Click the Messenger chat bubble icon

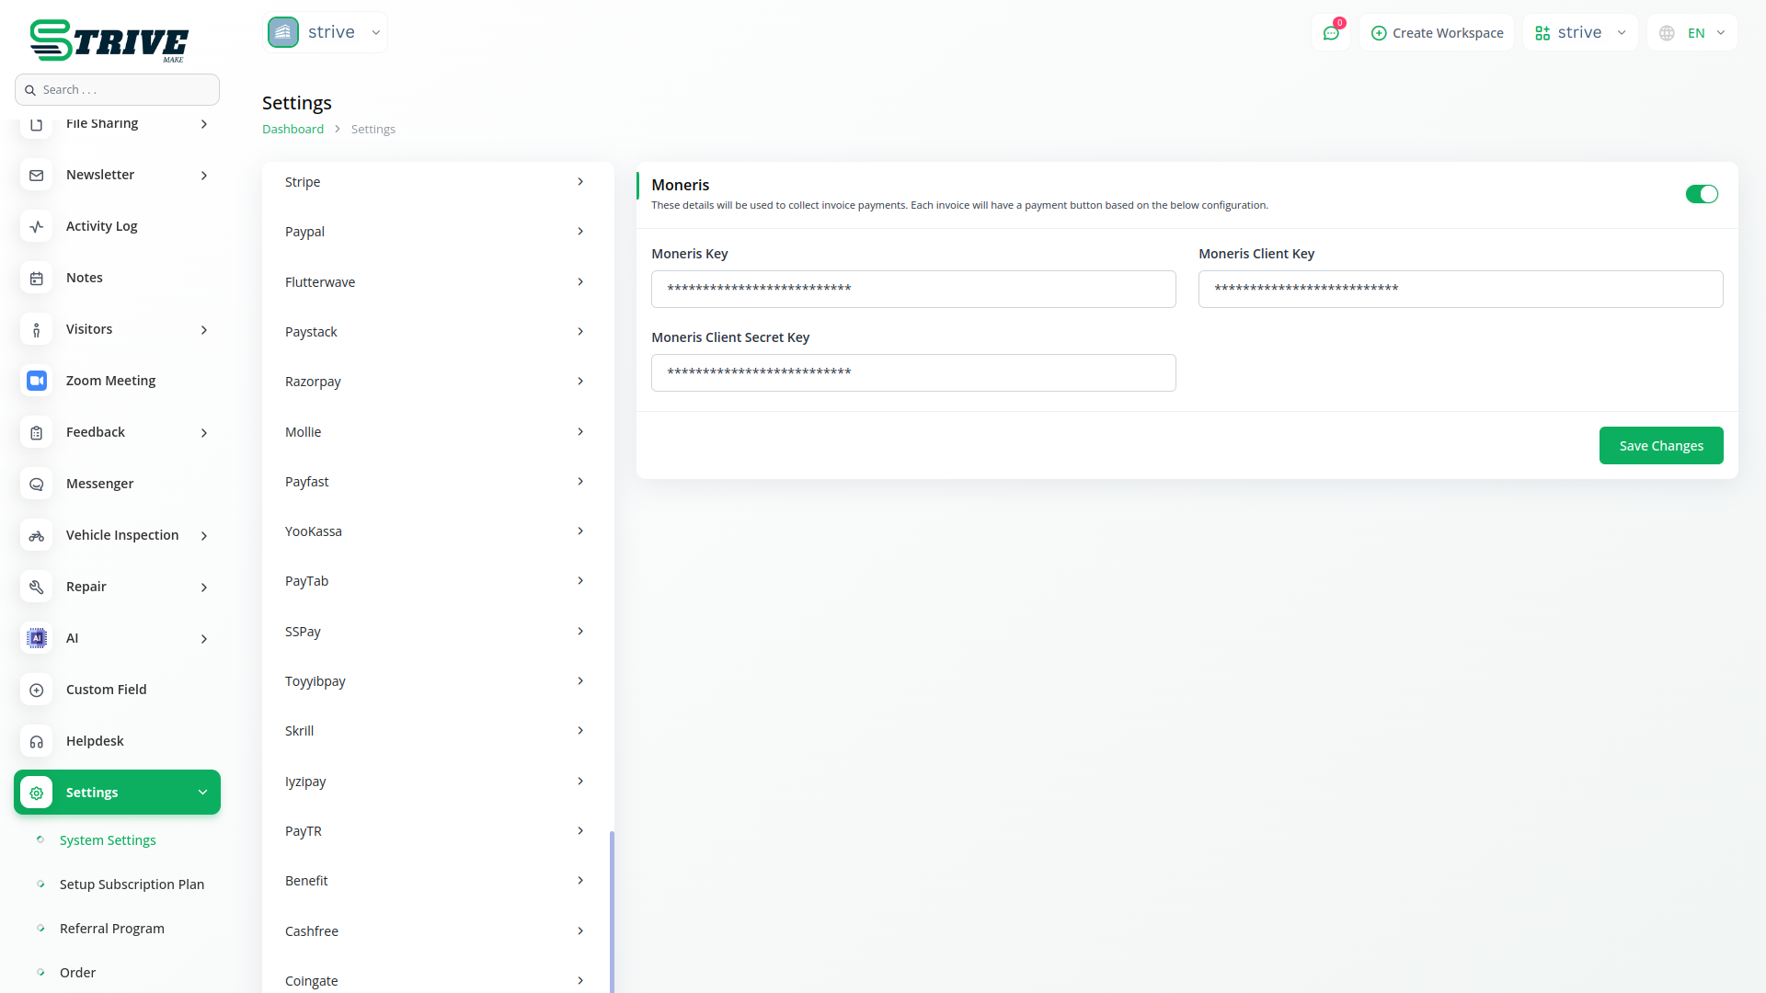tap(37, 484)
